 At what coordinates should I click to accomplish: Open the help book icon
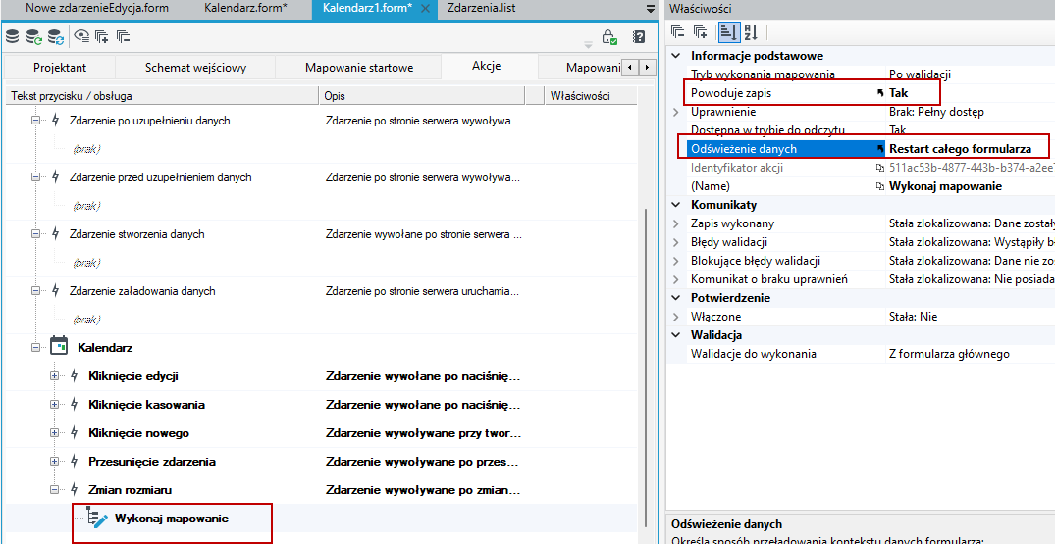click(x=639, y=36)
